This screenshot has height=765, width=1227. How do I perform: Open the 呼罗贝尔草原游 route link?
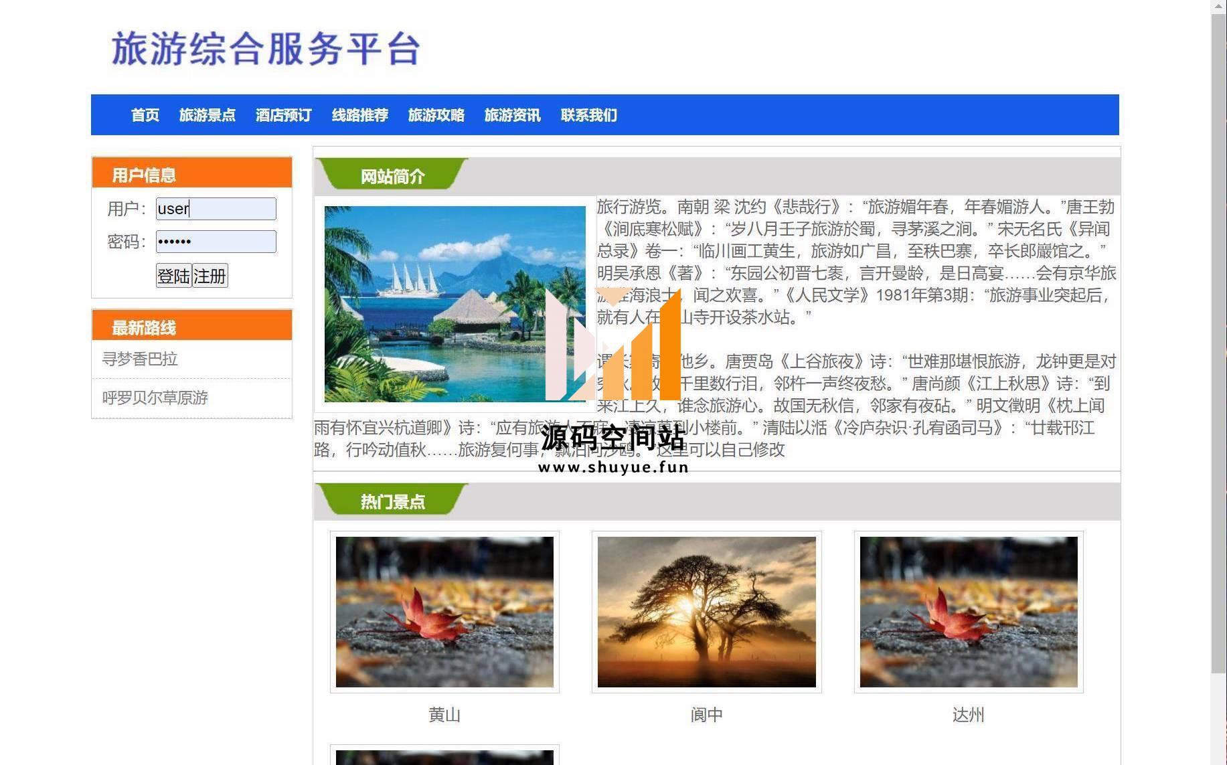[155, 398]
